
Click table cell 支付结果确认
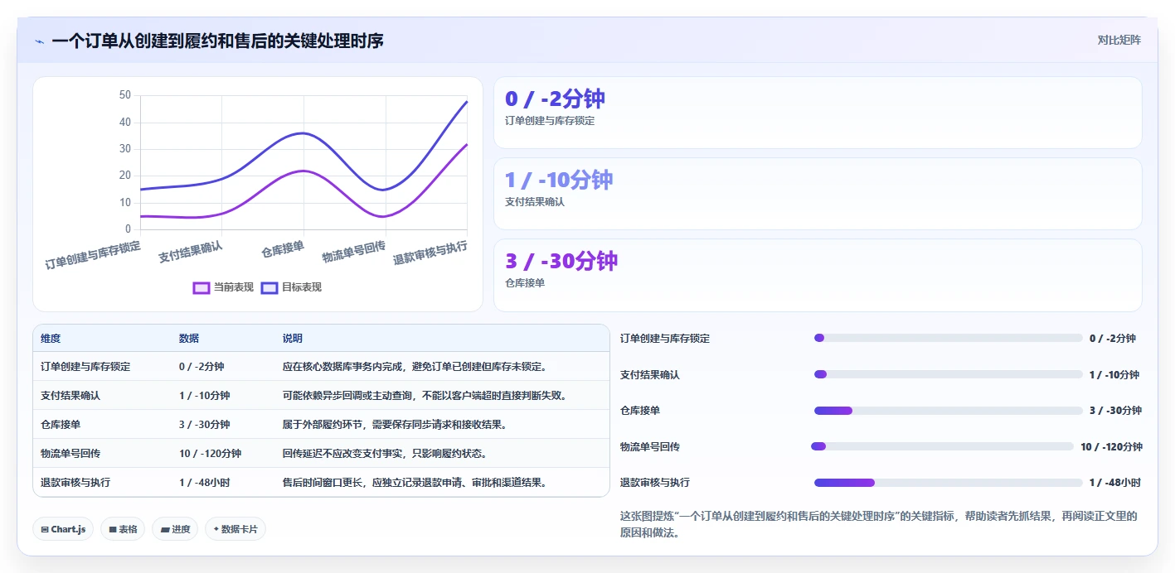(x=70, y=395)
